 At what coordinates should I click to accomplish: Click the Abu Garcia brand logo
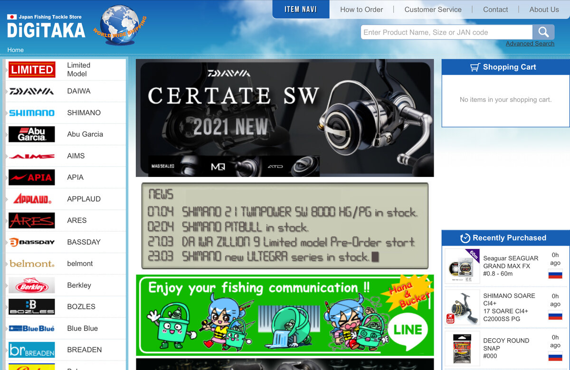tap(32, 134)
